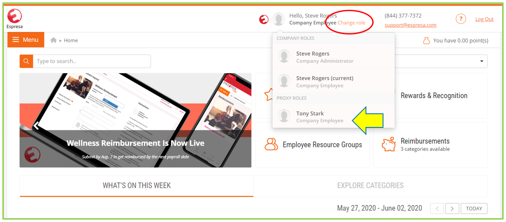Click the Change role link

(351, 23)
